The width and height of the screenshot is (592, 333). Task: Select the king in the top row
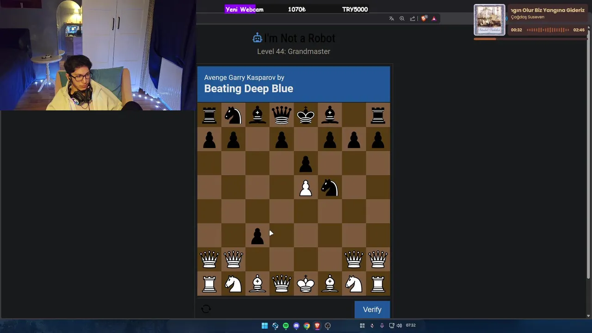coord(306,115)
